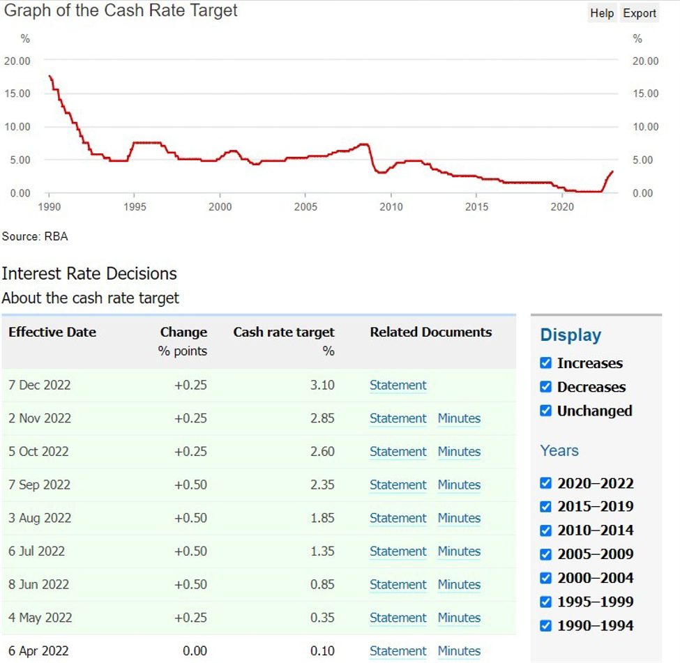This screenshot has width=680, height=663.
Task: Toggle the Unchanged display checkbox
Action: point(545,410)
